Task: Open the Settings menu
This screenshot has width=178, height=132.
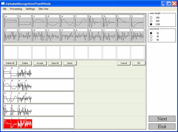Action: [x=30, y=9]
